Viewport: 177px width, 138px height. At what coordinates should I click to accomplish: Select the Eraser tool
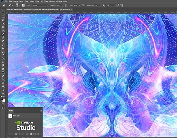pyautogui.click(x=3, y=55)
